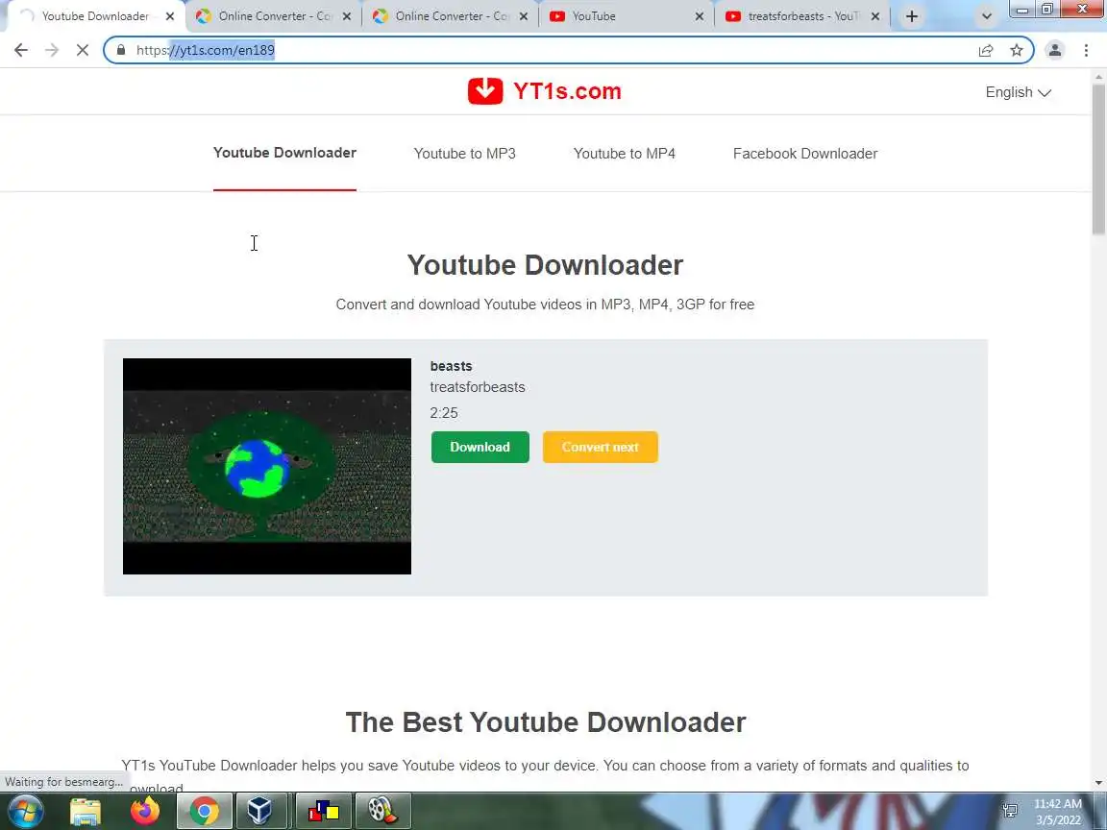The width and height of the screenshot is (1107, 830).
Task: Click the YT1s.com site title
Action: pyautogui.click(x=567, y=92)
